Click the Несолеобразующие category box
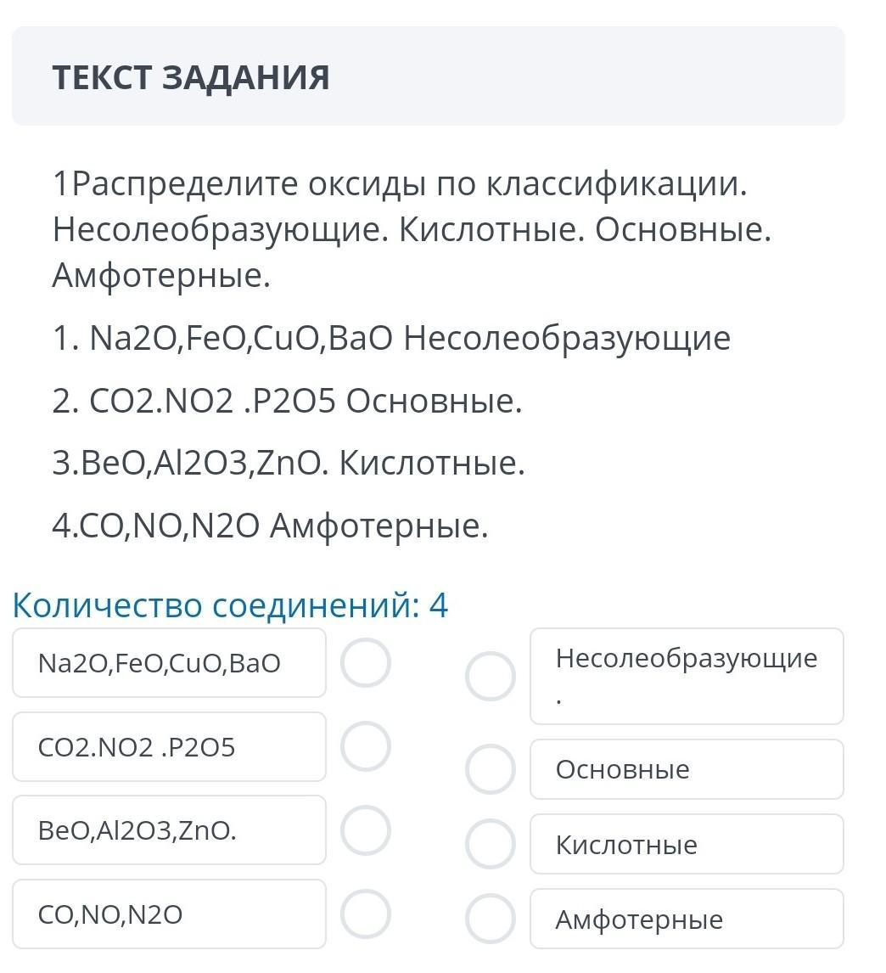 pyautogui.click(x=687, y=677)
